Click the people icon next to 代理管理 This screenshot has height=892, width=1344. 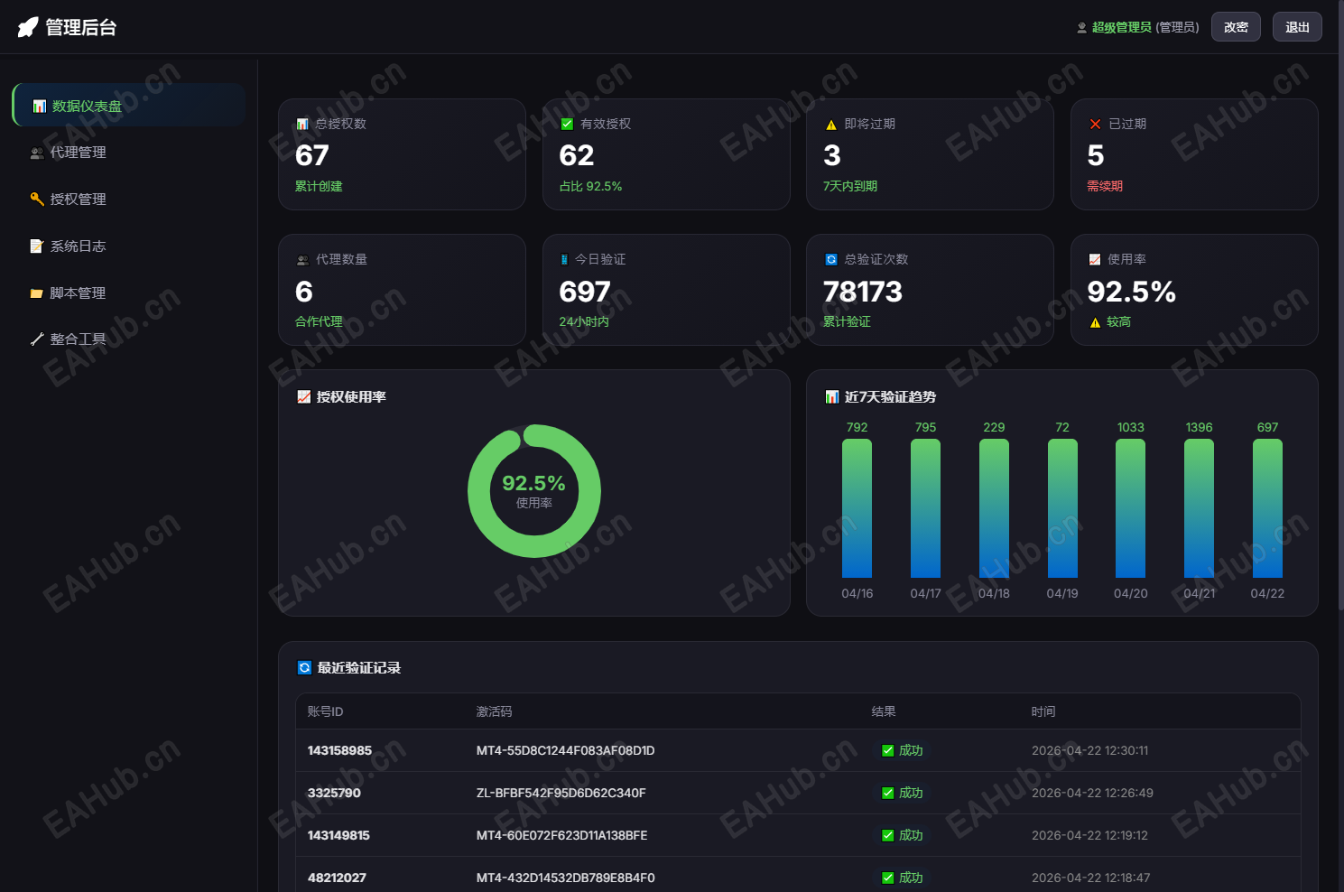tap(37, 153)
